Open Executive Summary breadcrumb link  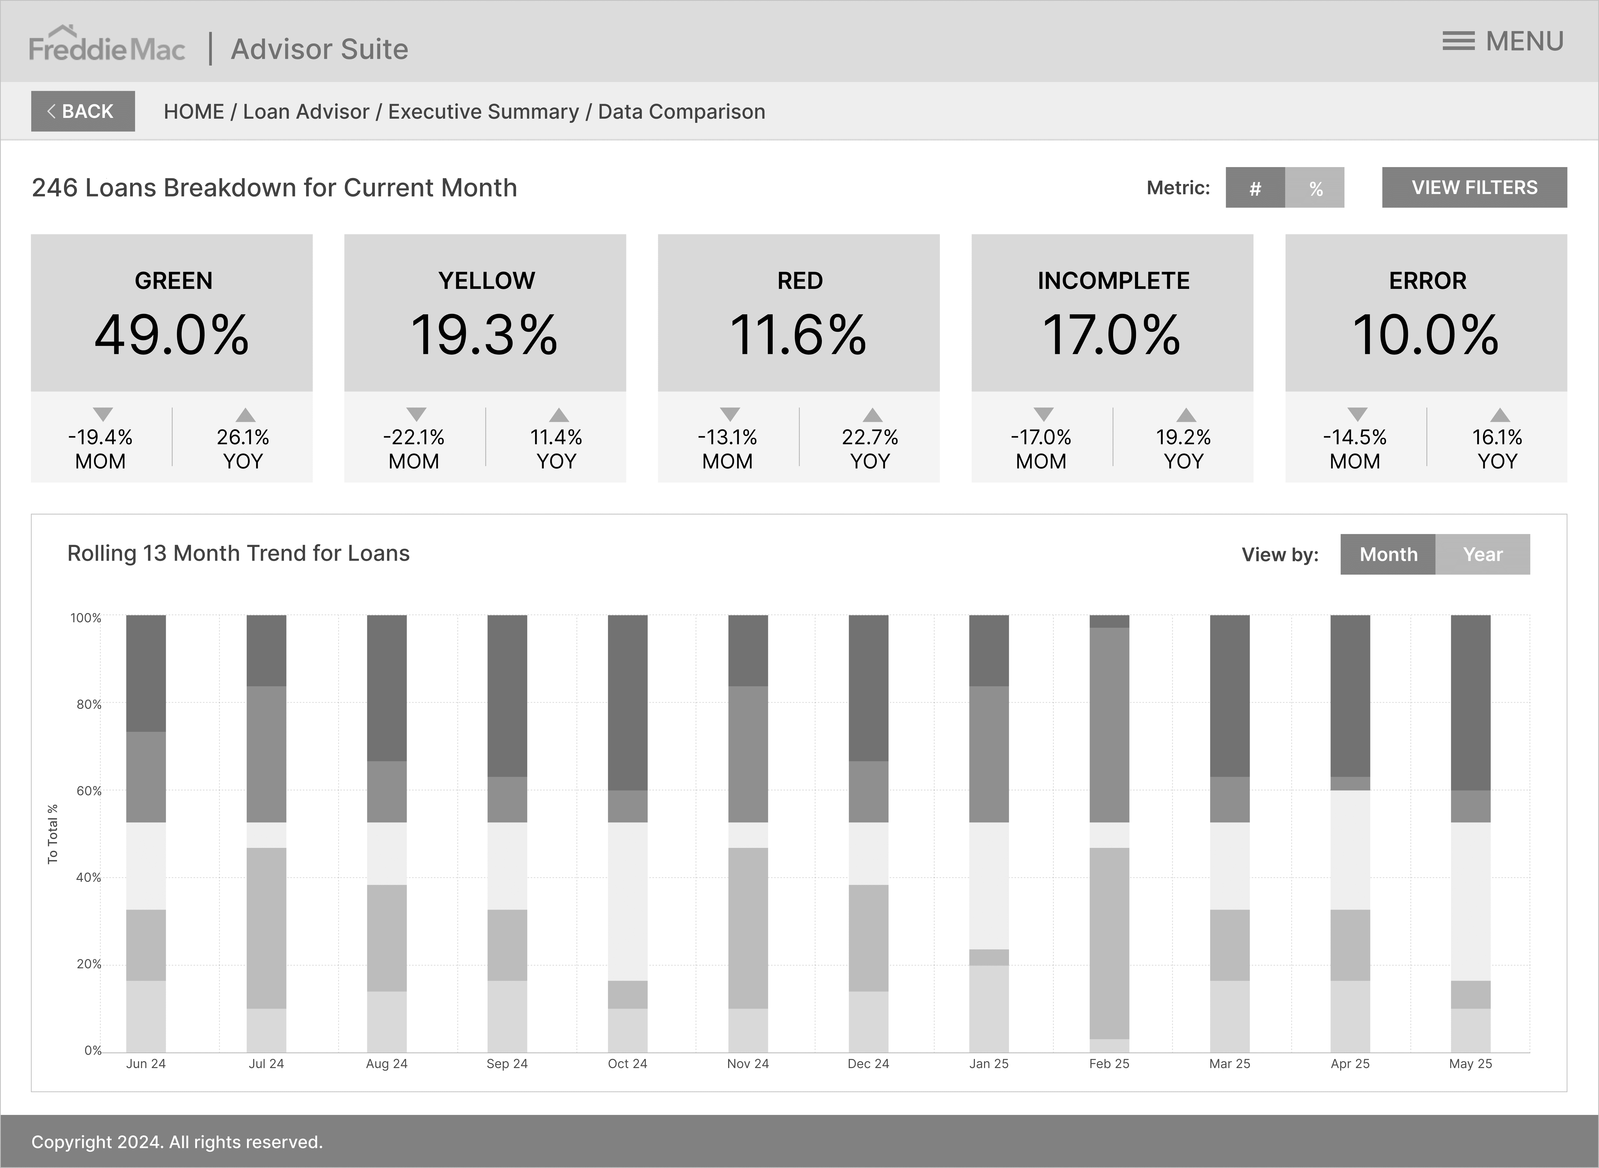click(x=484, y=112)
